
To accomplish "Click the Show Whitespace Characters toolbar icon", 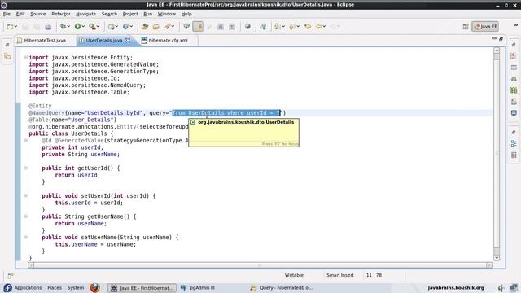I will point(232,27).
